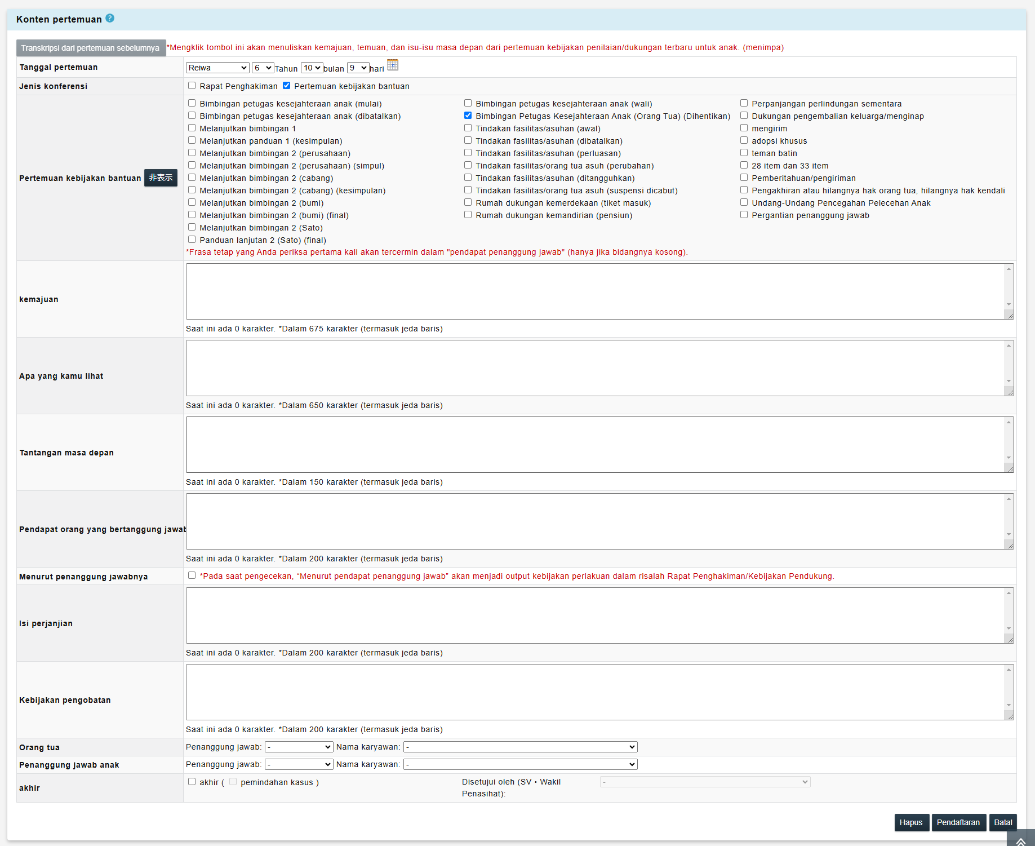Open Nama karyawan dropdown in Orang tua row
The image size is (1035, 846).
pyautogui.click(x=520, y=747)
